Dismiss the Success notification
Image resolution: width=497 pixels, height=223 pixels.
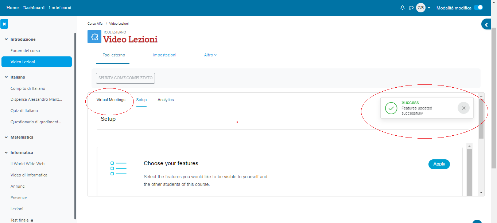463,108
